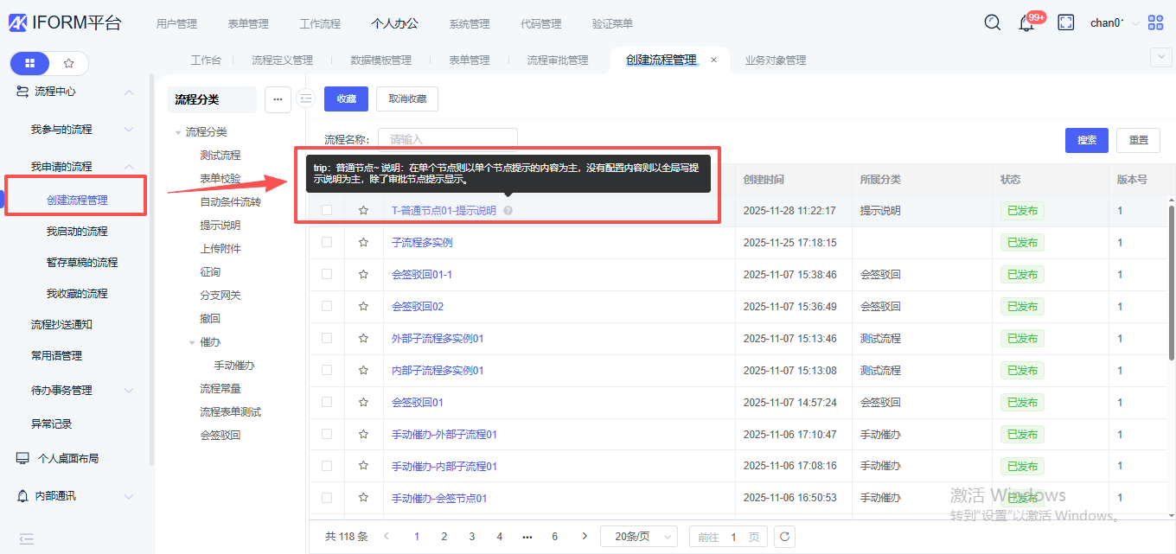Viewport: 1176px width, 554px height.
Task: Open the 20条/页 page size dropdown
Action: (x=638, y=537)
